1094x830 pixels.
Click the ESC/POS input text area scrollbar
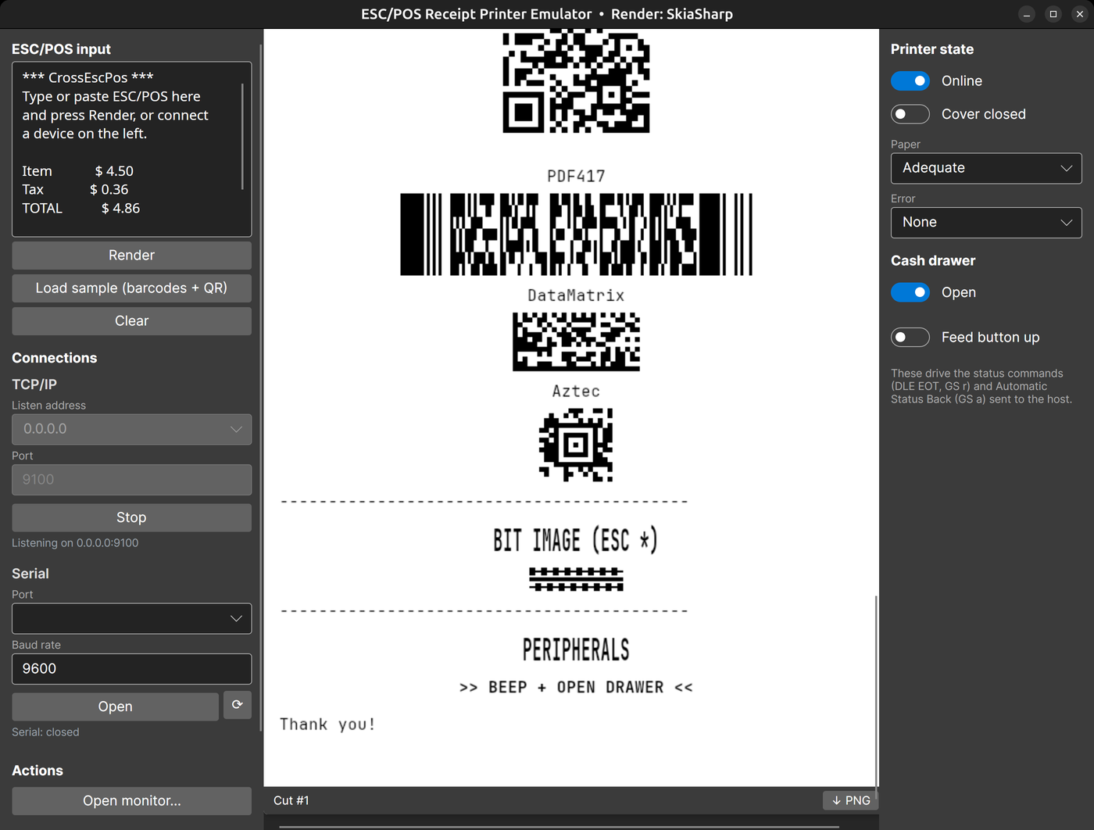[x=242, y=136]
